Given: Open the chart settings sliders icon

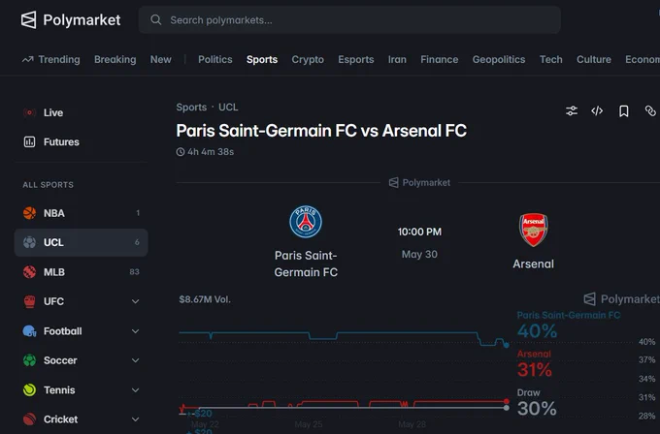Looking at the screenshot, I should click(572, 110).
